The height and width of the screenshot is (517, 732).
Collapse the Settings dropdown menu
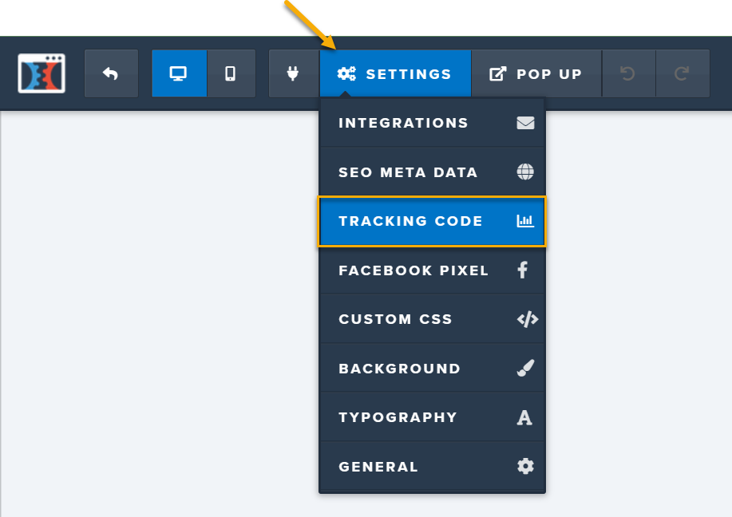pyautogui.click(x=395, y=73)
